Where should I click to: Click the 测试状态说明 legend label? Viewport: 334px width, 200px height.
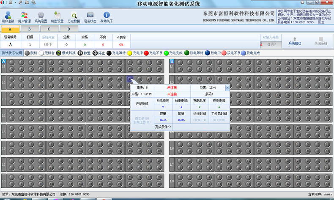pyautogui.click(x=12, y=53)
